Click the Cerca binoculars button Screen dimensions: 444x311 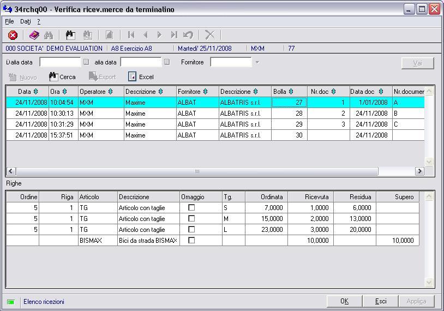click(x=62, y=77)
